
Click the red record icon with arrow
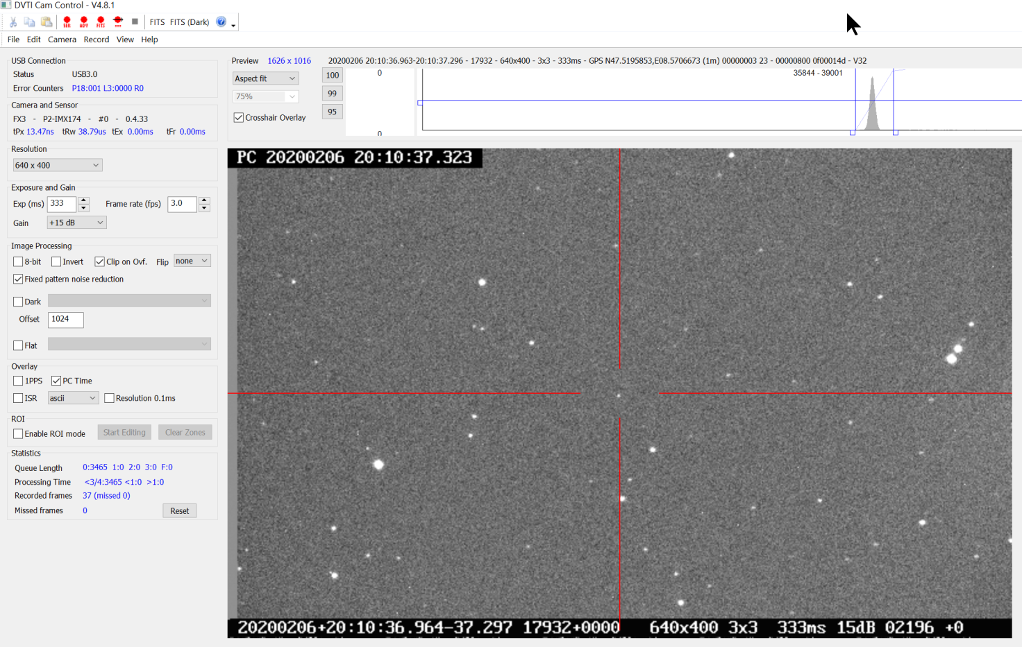click(118, 22)
